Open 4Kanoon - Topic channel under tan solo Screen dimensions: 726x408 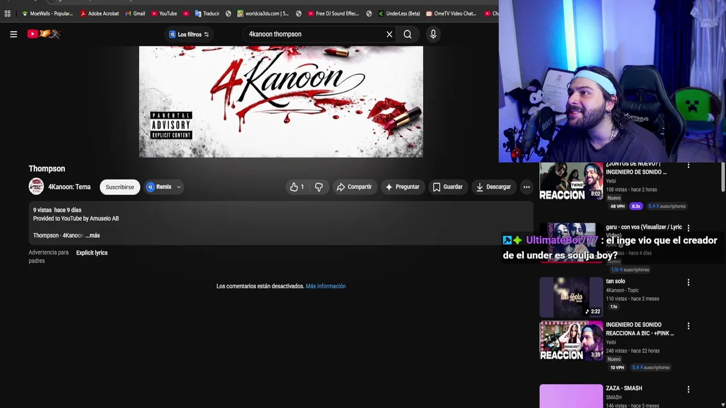pos(622,290)
